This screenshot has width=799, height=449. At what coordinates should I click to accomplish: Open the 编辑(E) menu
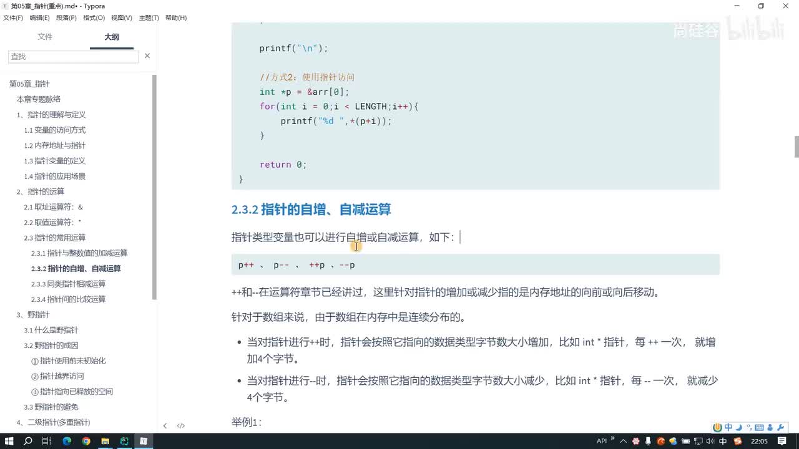pyautogui.click(x=40, y=18)
